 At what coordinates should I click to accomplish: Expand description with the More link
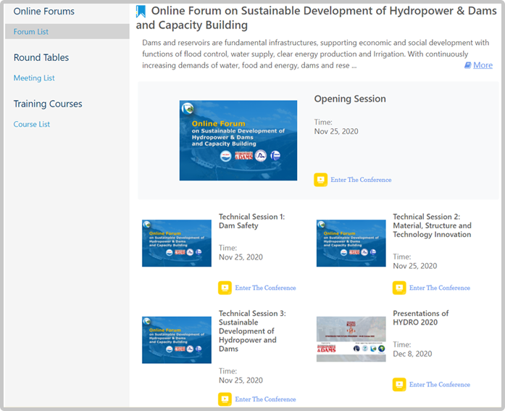point(483,65)
